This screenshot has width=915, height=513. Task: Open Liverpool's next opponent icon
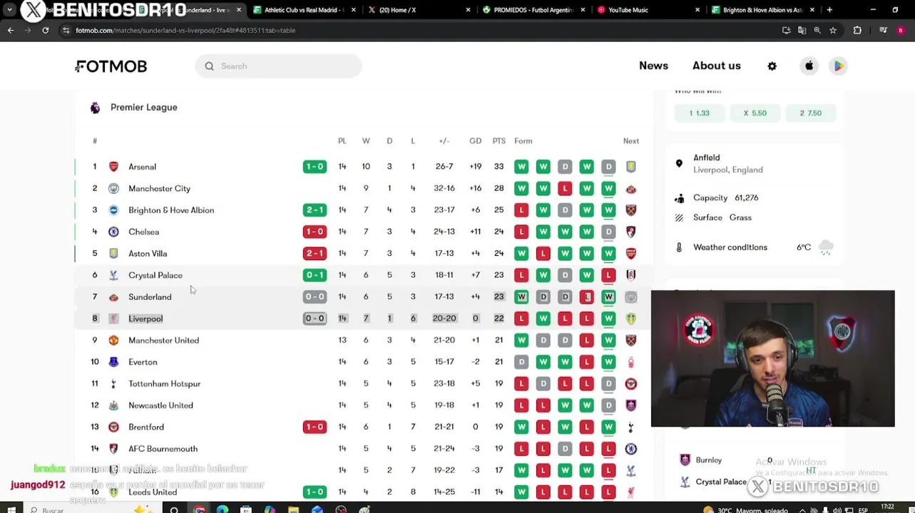[631, 318]
